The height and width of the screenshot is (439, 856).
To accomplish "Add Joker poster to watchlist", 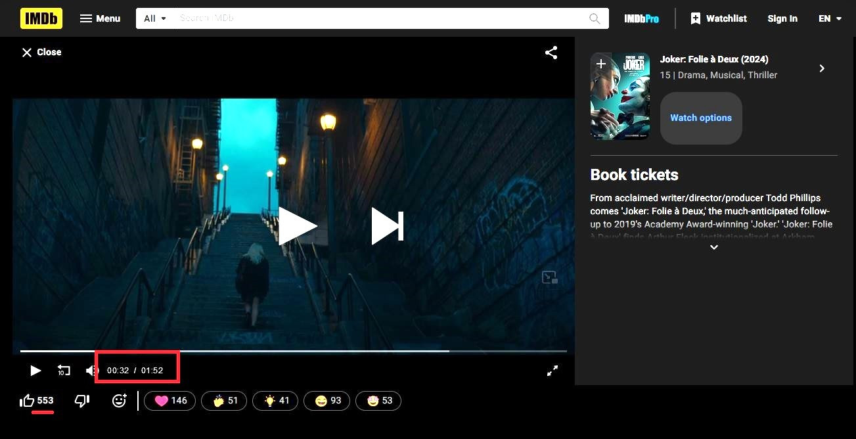I will point(601,64).
